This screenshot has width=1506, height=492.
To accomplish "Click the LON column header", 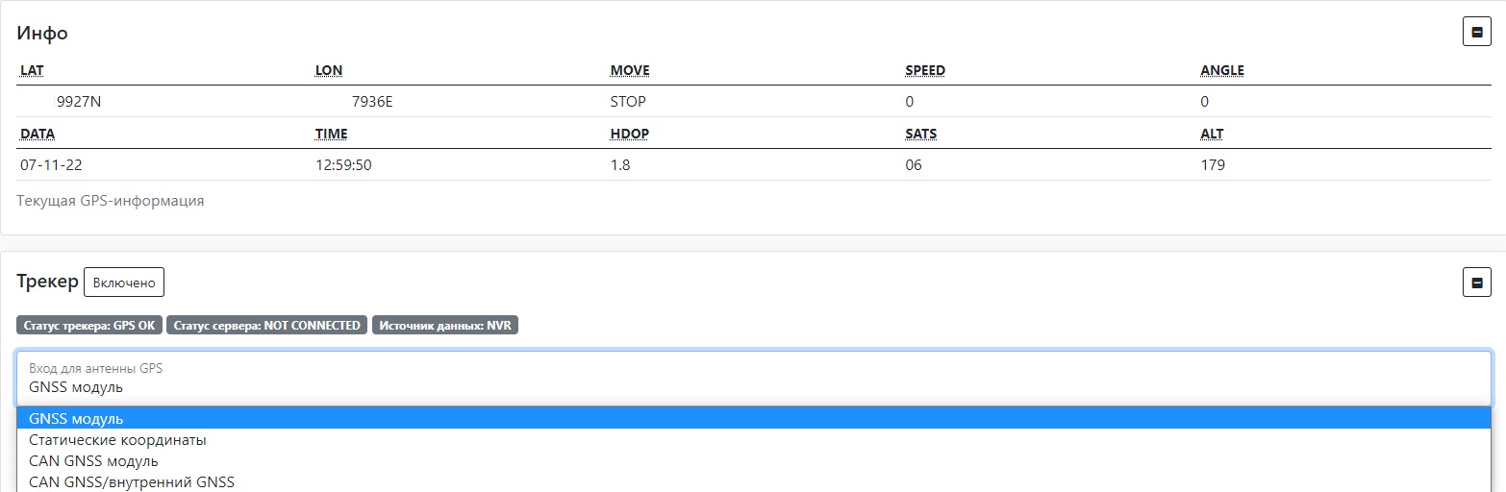I will coord(329,70).
